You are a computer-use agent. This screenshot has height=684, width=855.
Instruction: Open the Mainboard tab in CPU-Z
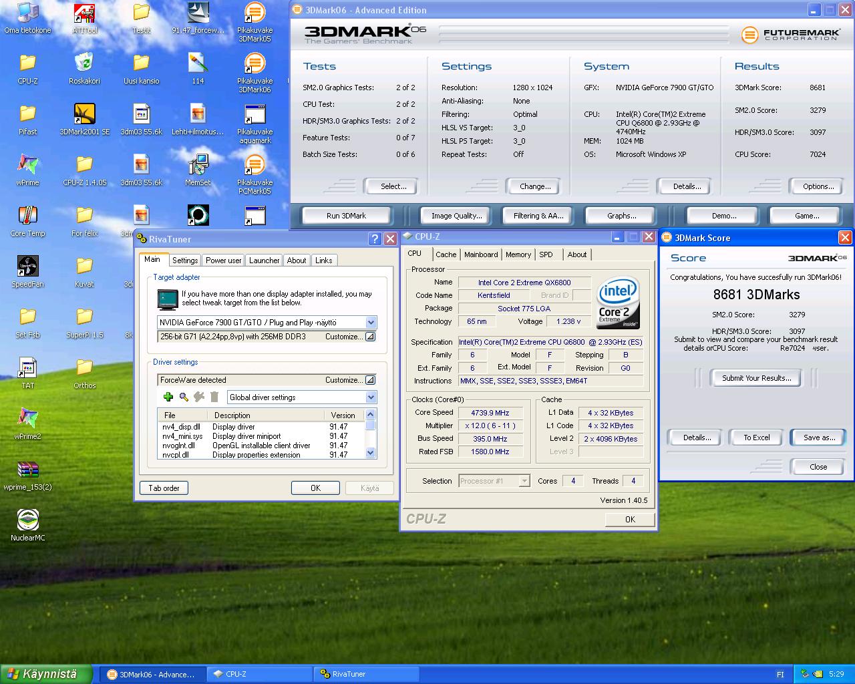(481, 254)
